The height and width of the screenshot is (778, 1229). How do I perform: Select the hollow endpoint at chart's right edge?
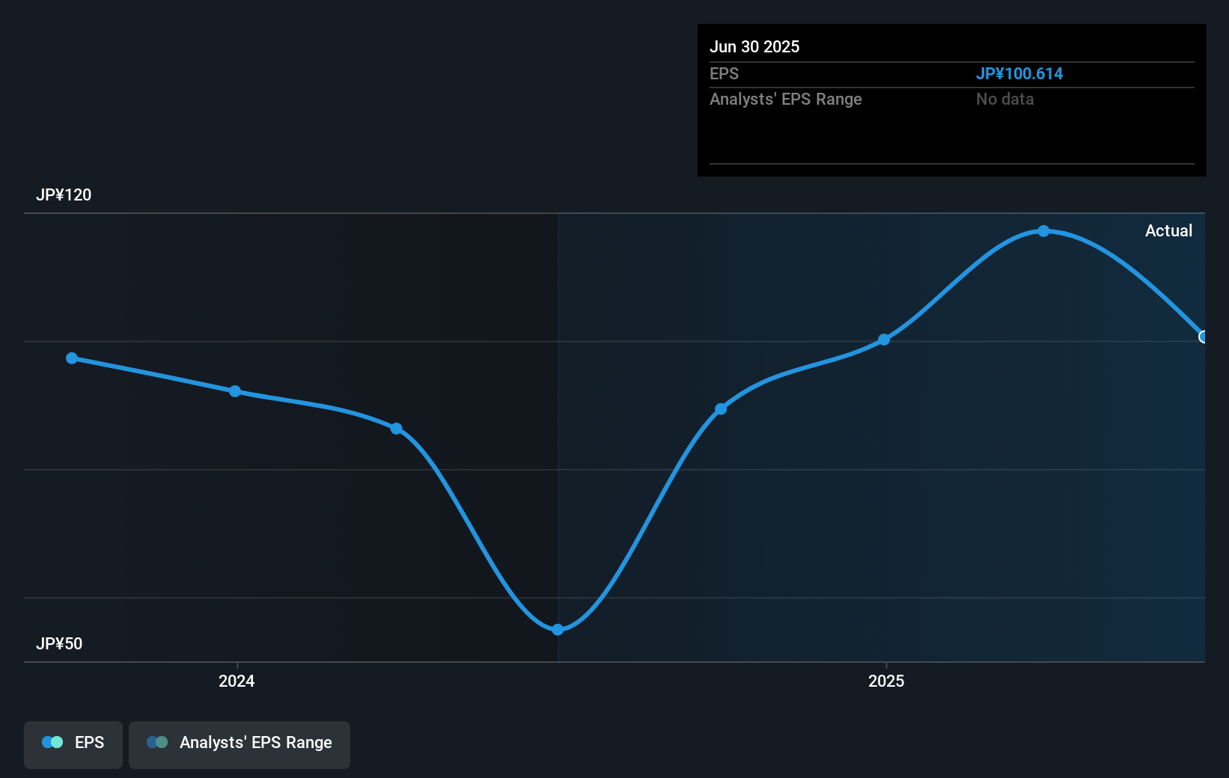coord(1204,338)
